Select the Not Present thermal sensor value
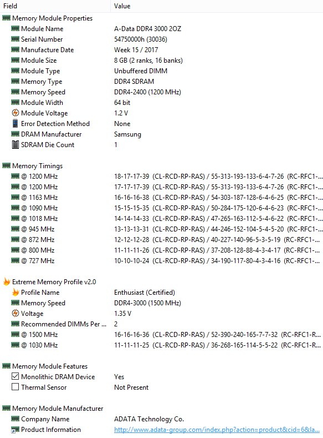The height and width of the screenshot is (438, 323). tap(131, 387)
